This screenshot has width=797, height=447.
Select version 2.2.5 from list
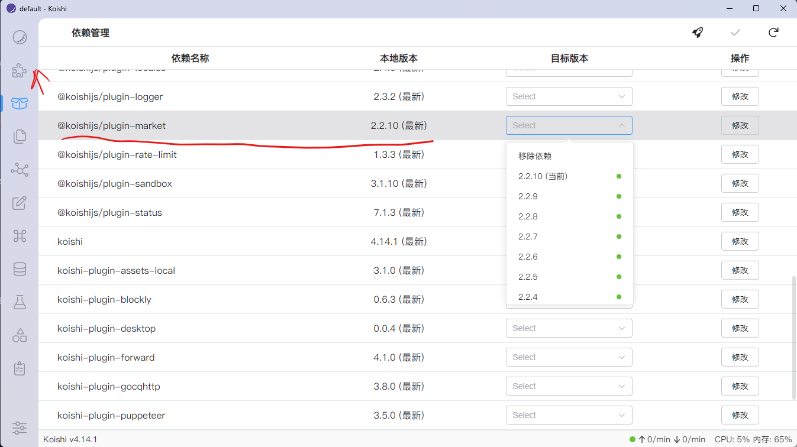(x=570, y=277)
